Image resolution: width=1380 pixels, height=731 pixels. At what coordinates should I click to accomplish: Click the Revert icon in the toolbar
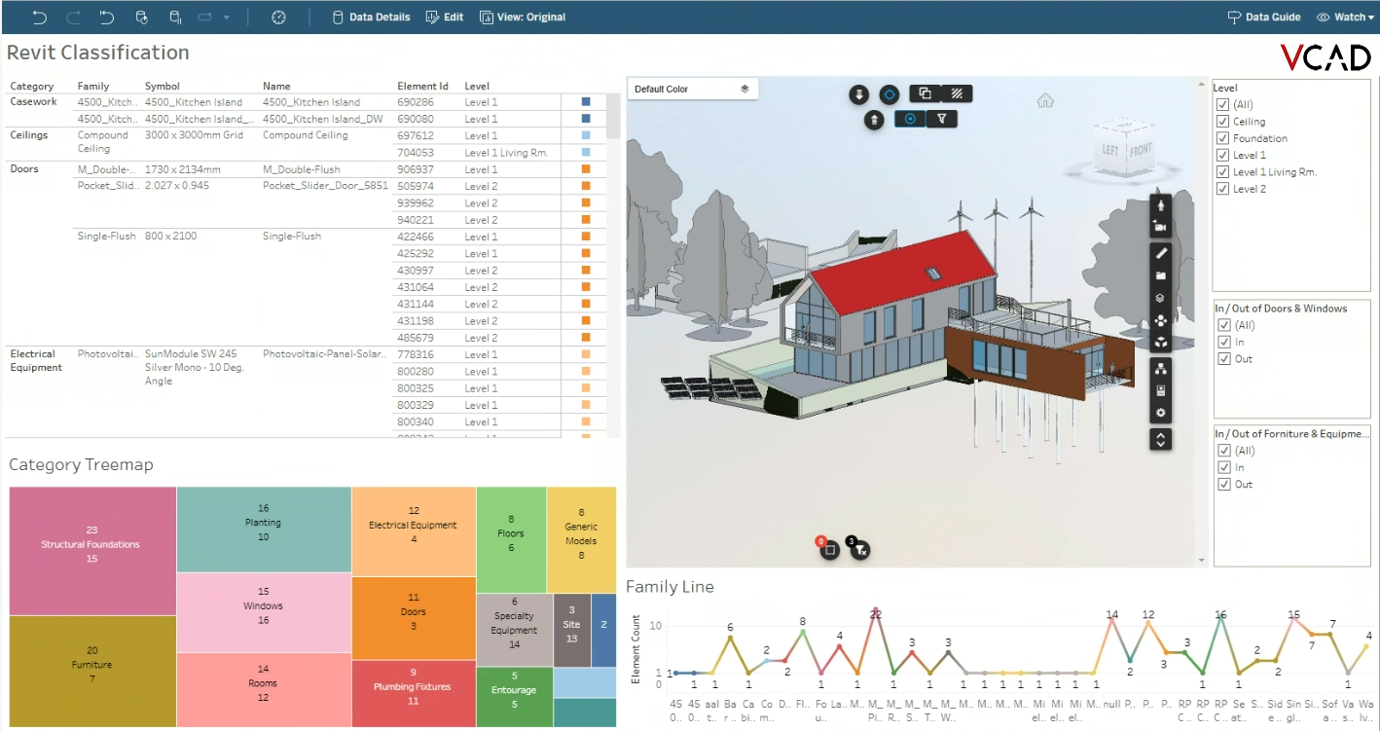(x=107, y=17)
